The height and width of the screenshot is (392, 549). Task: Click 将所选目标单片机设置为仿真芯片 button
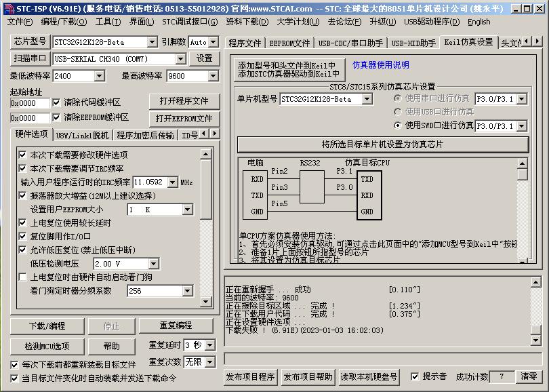[383, 144]
